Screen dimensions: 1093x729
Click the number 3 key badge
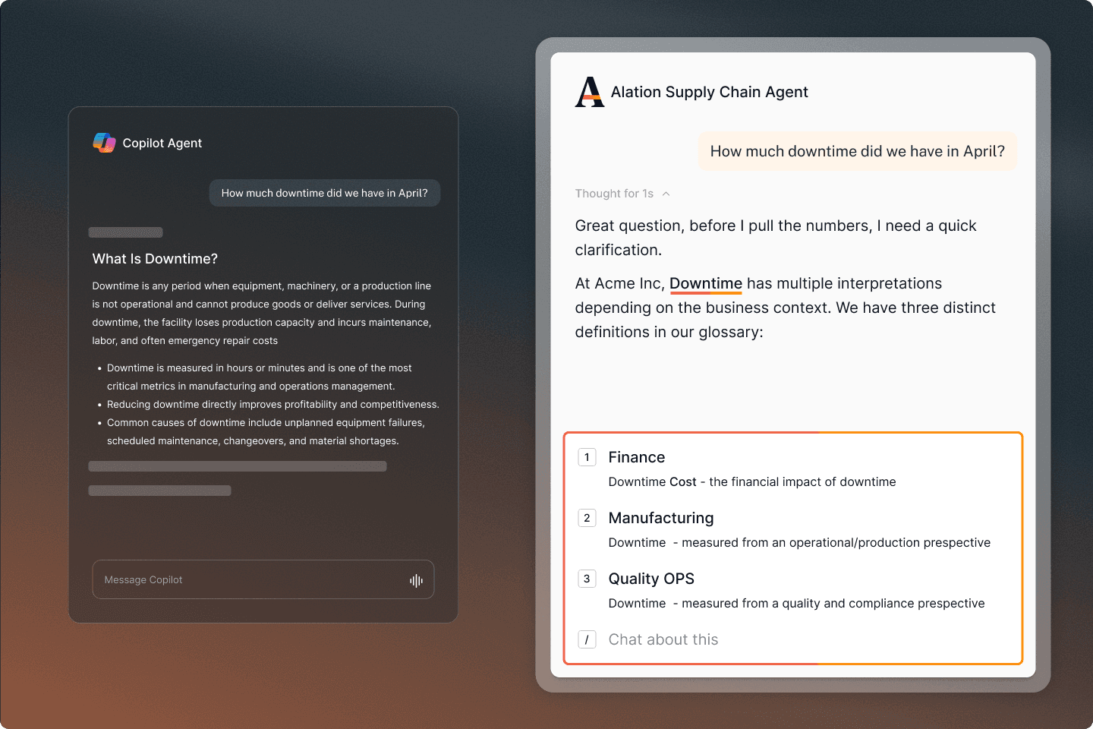point(587,579)
